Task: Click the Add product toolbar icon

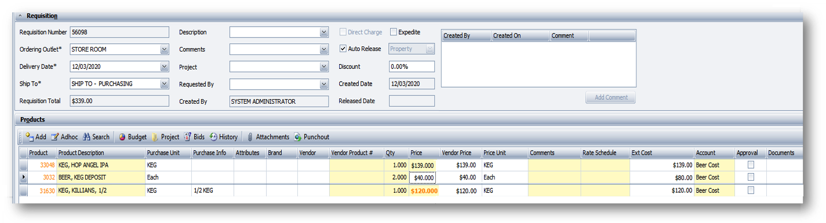Action: pos(35,137)
